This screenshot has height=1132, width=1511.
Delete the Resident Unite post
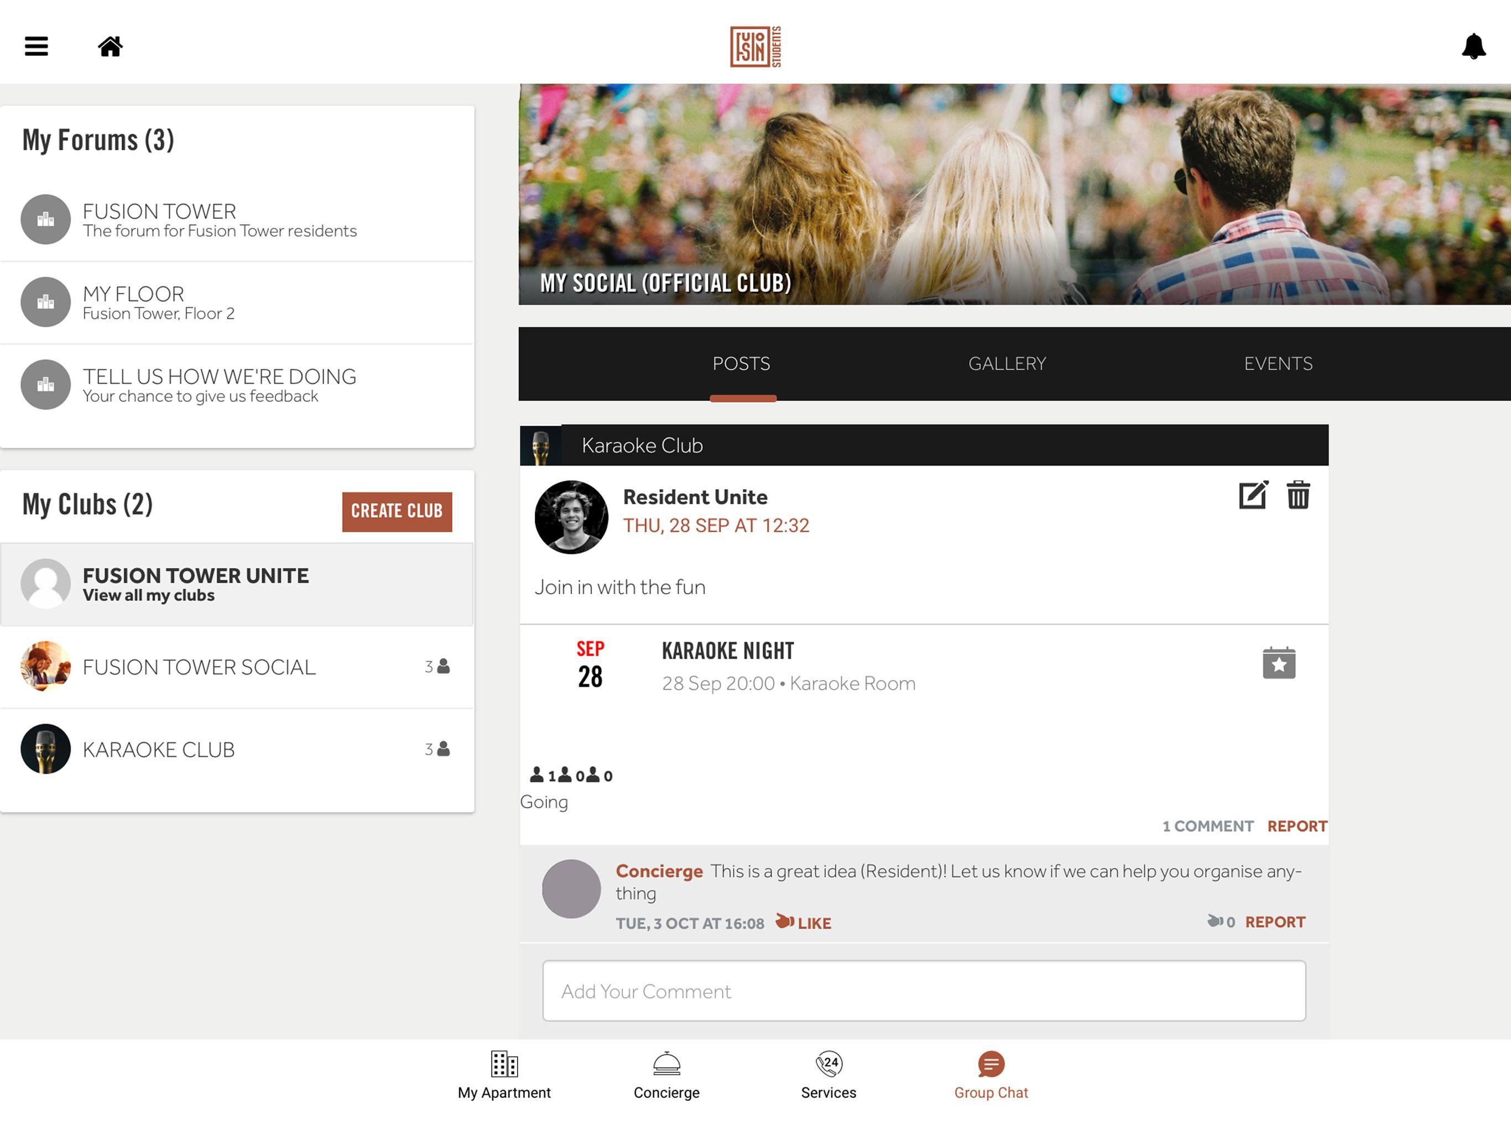(x=1298, y=495)
